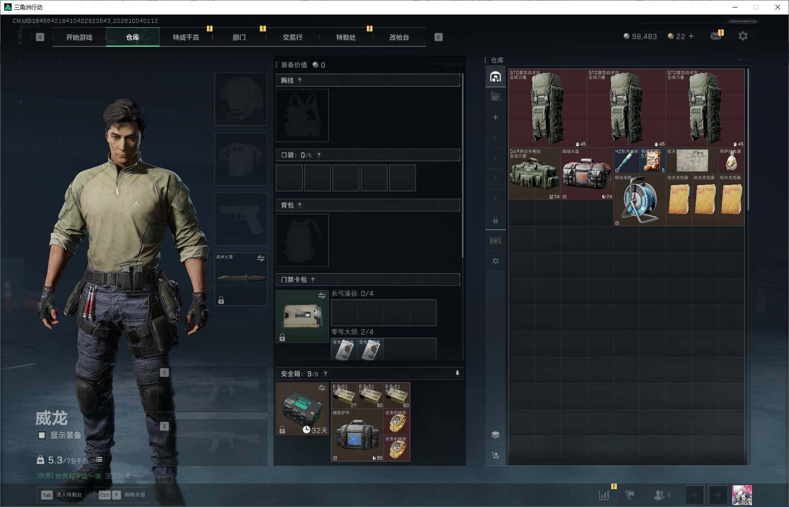Click the auto-sort warehouse icon
The image size is (789, 507).
click(x=495, y=455)
